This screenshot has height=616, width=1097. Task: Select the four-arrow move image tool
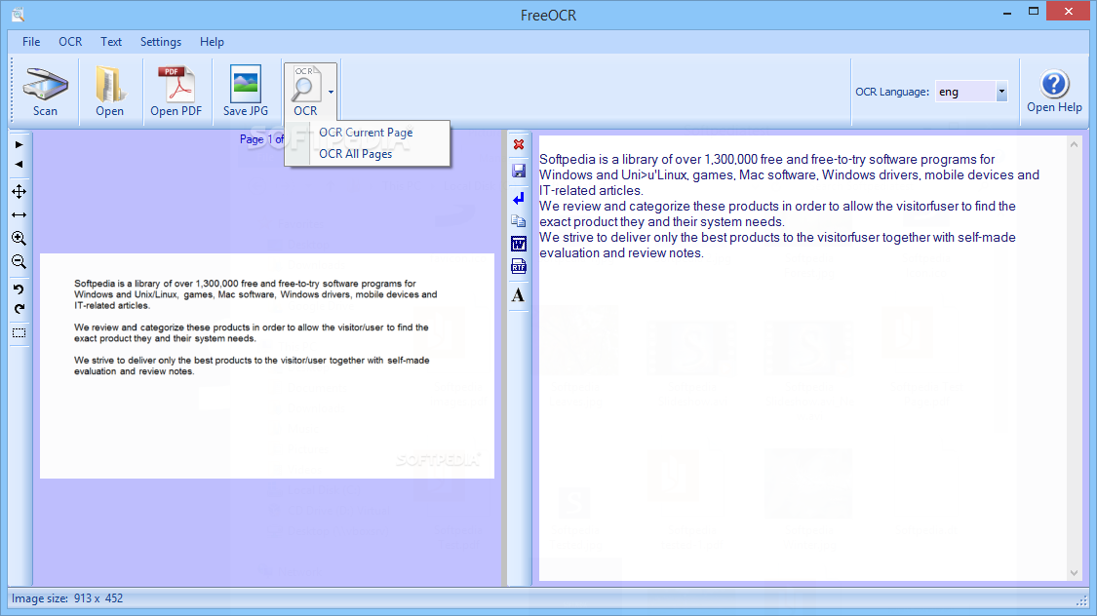[x=19, y=192]
